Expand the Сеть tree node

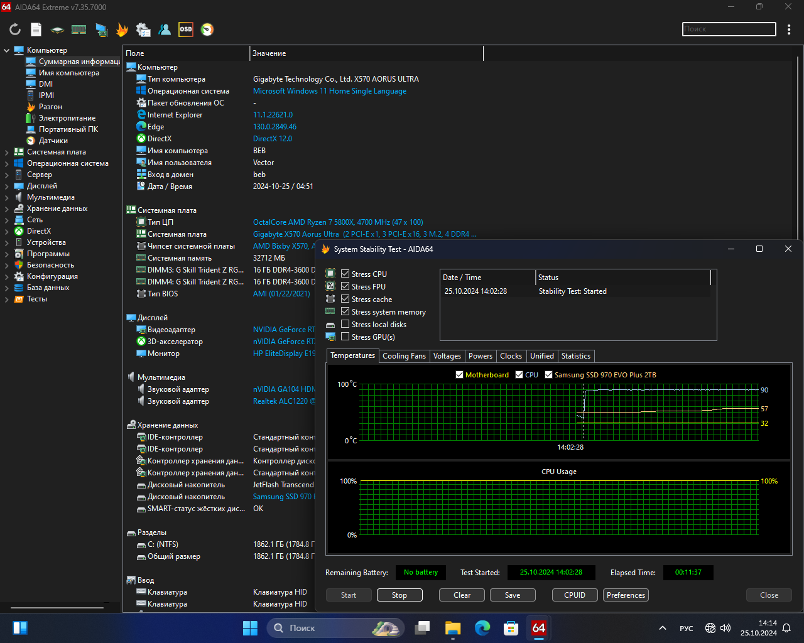click(x=7, y=220)
